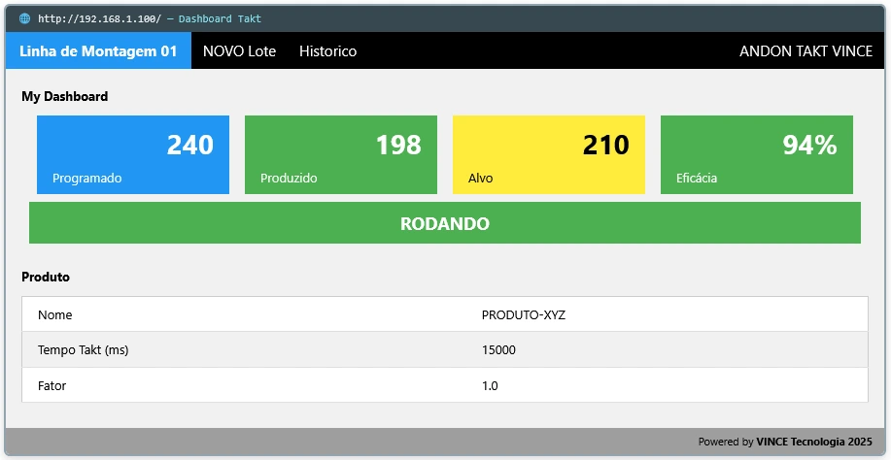The image size is (891, 460).
Task: Open the Linha de Montagem 01 tab
Action: coord(98,51)
